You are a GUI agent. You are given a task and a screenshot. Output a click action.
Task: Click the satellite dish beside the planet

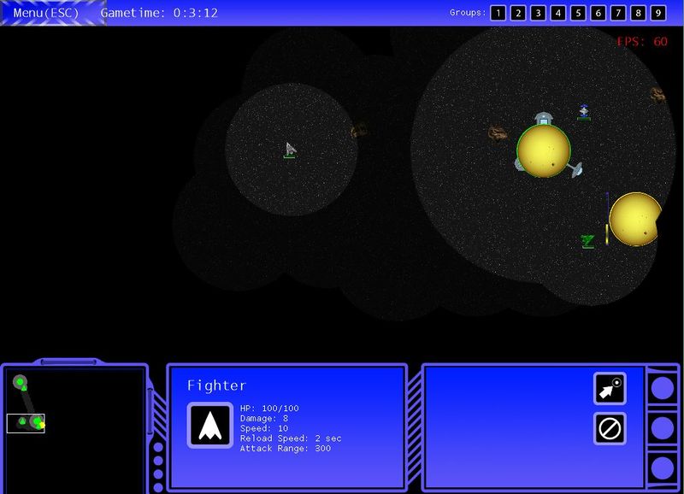click(x=575, y=170)
